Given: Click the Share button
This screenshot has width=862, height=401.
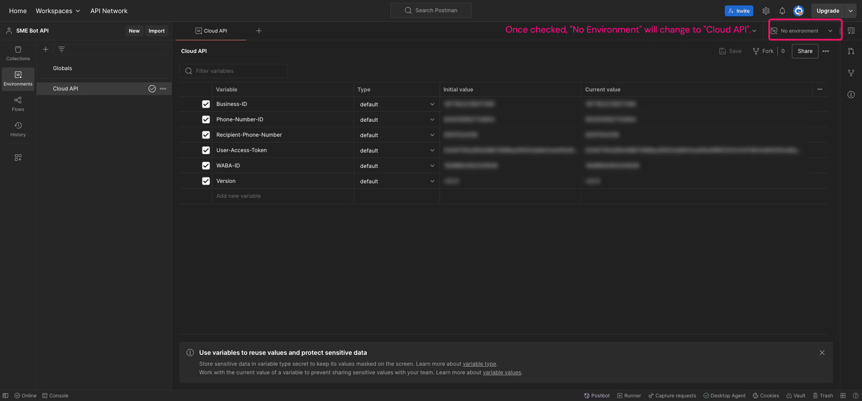Looking at the screenshot, I should 805,51.
